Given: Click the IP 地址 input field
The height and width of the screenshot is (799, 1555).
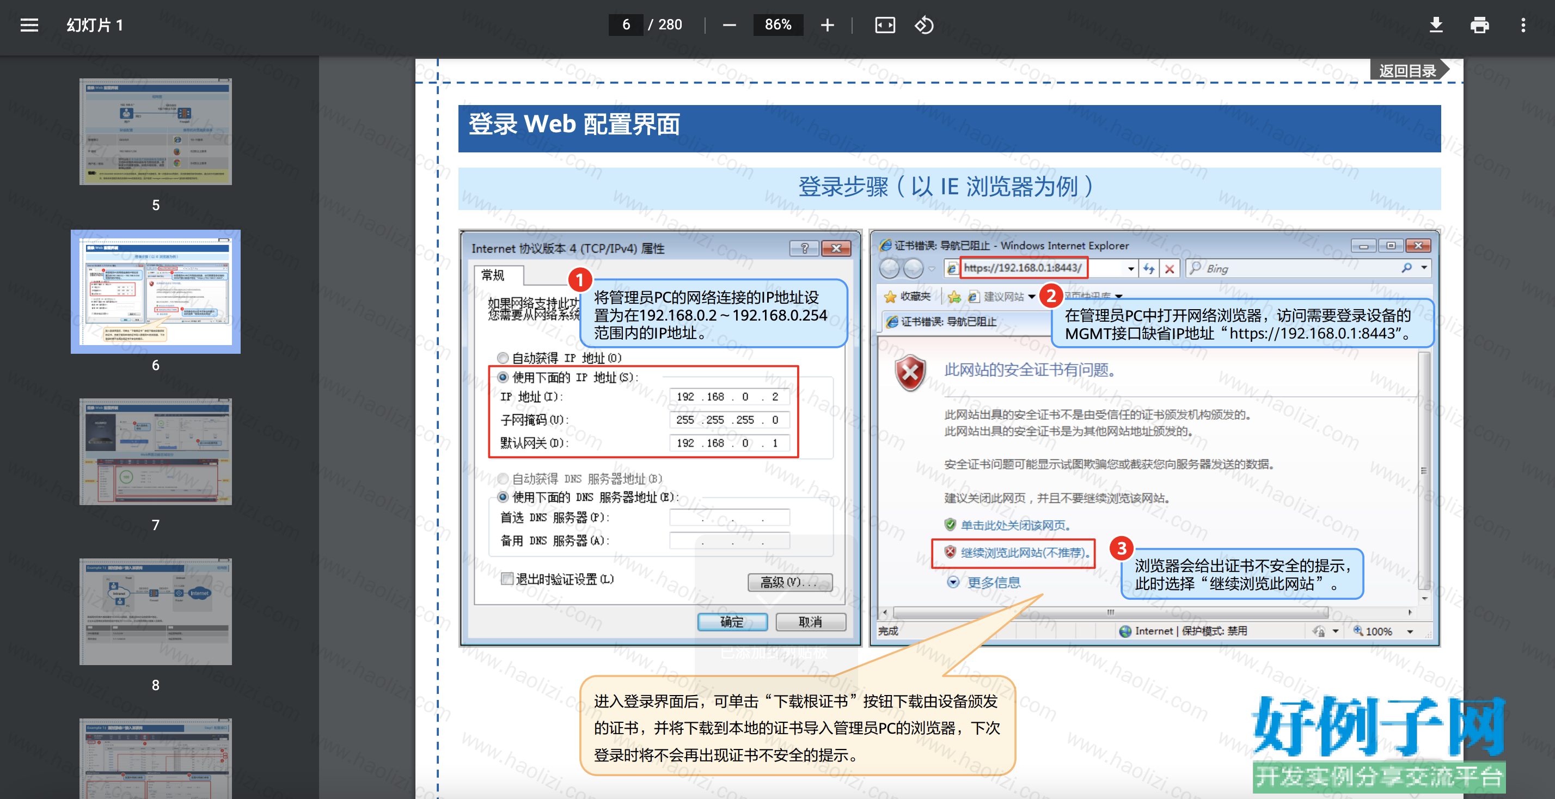Looking at the screenshot, I should (x=729, y=396).
